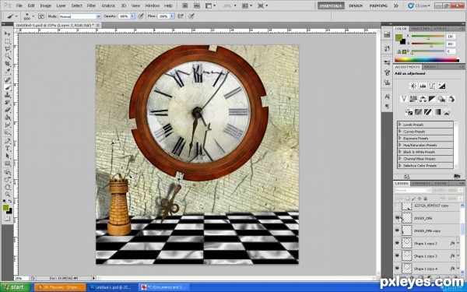The height and width of the screenshot is (292, 467).
Task: Switch to the Masks tab
Action: pos(430,67)
